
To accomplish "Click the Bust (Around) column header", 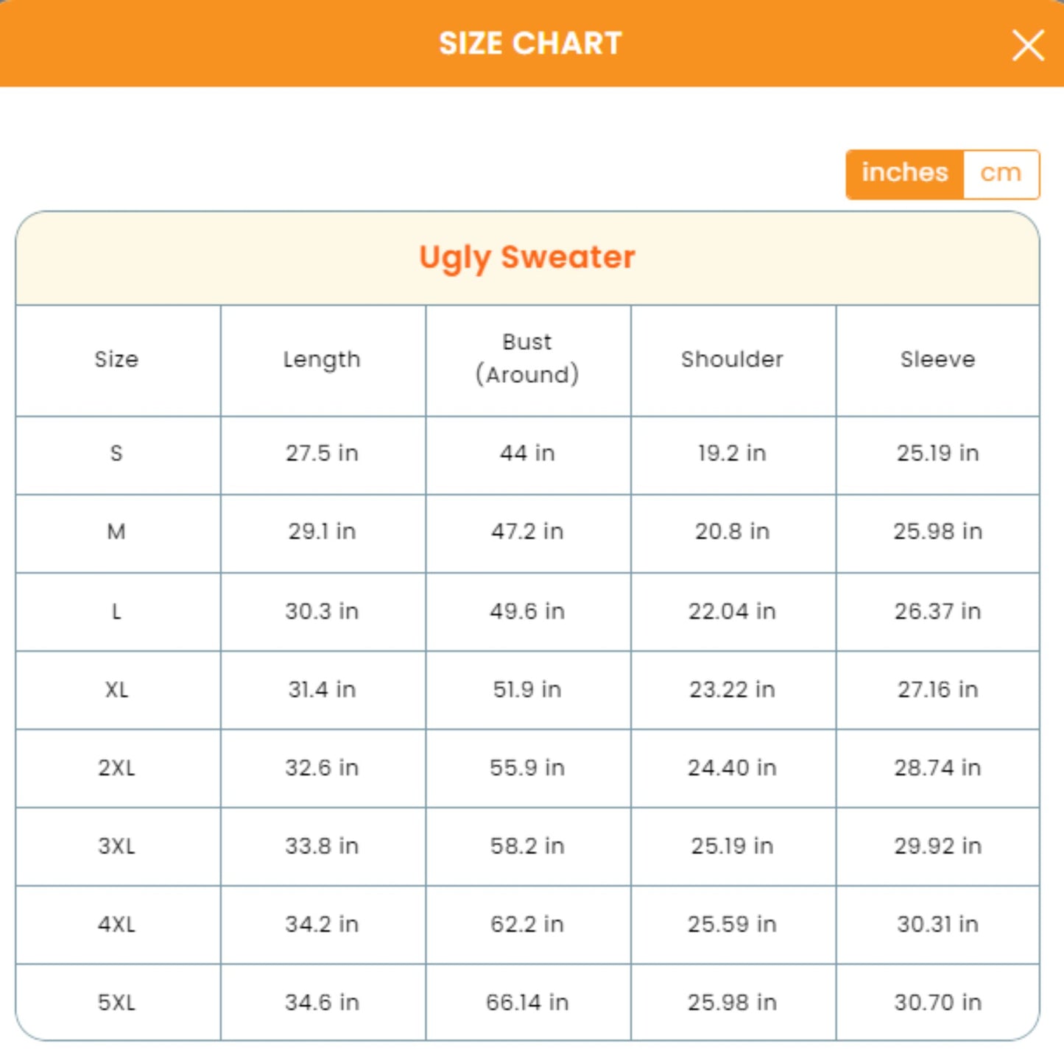I will [x=527, y=359].
